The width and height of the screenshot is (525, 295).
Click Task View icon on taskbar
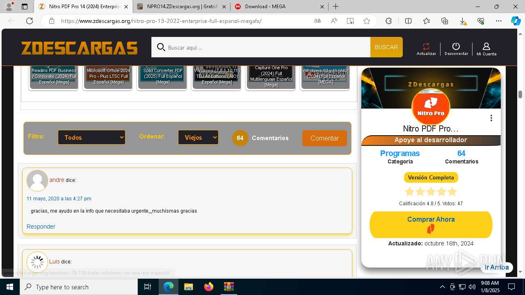[148, 287]
